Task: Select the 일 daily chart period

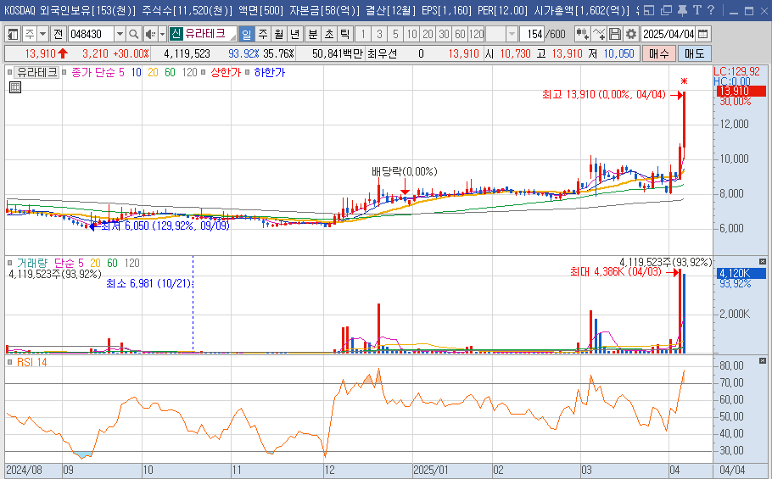Action: tap(246, 34)
